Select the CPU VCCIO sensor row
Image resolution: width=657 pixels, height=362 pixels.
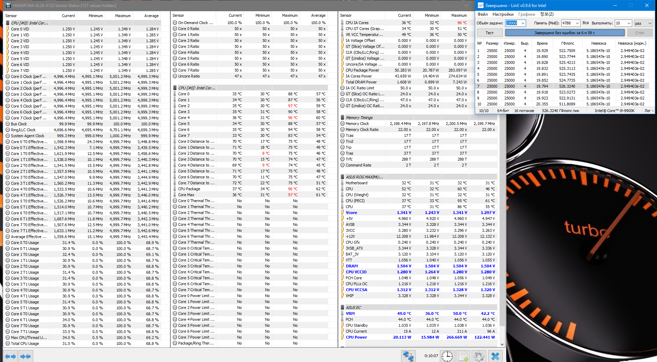tap(418, 272)
